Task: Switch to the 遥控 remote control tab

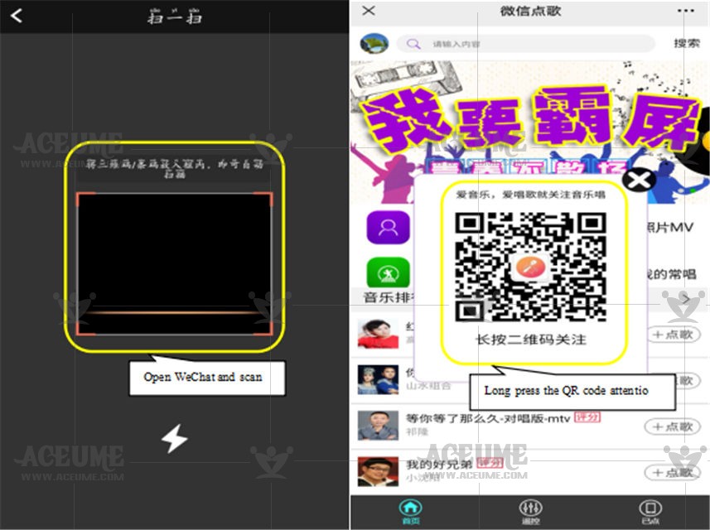Action: 530,511
